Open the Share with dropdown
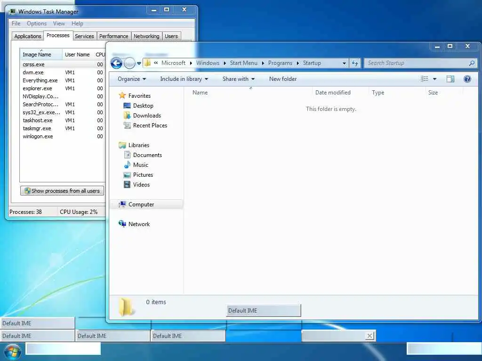Viewport: 482px width, 361px height. (239, 79)
